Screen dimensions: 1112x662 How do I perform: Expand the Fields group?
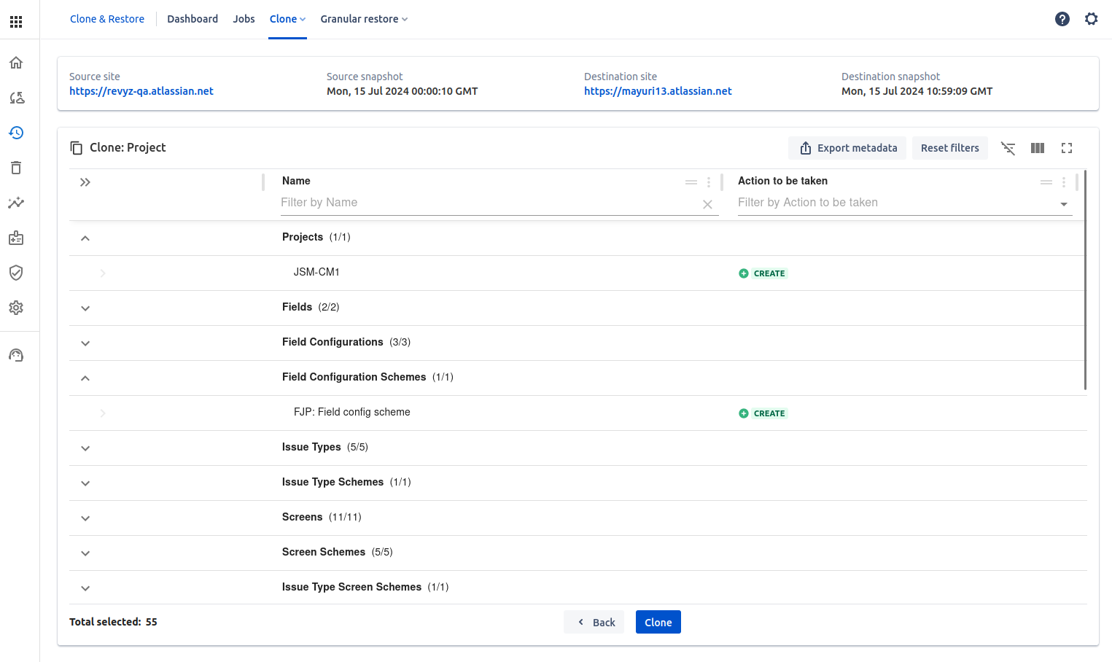tap(85, 308)
